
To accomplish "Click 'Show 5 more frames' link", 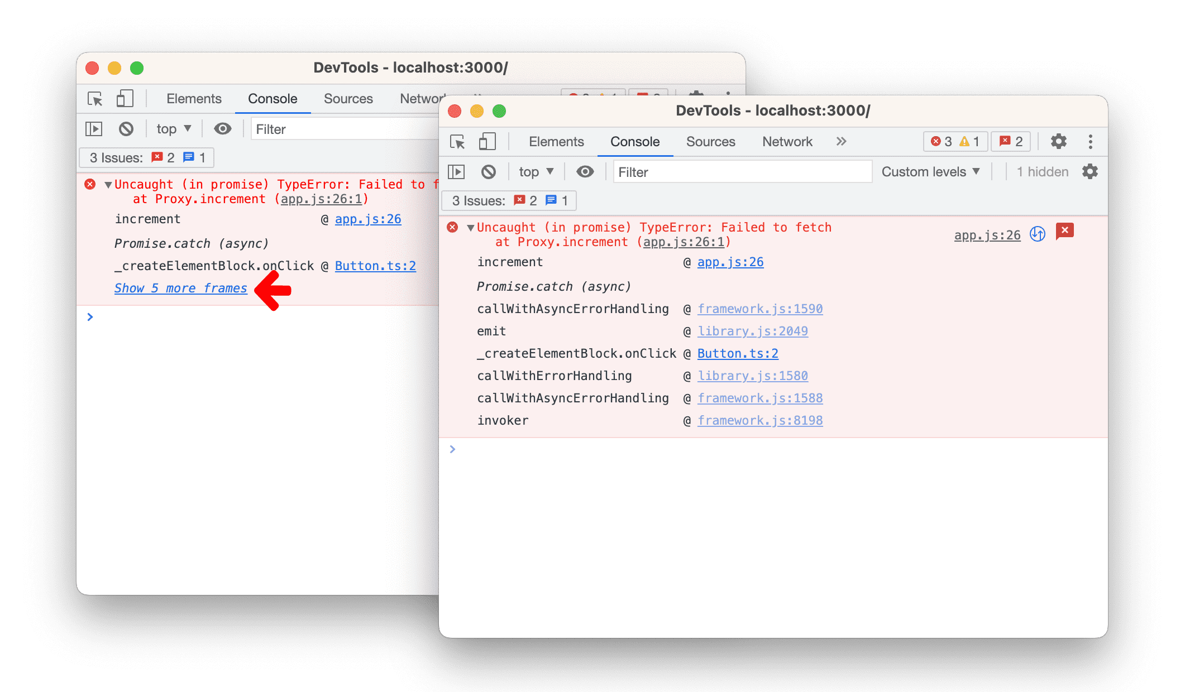I will [180, 287].
